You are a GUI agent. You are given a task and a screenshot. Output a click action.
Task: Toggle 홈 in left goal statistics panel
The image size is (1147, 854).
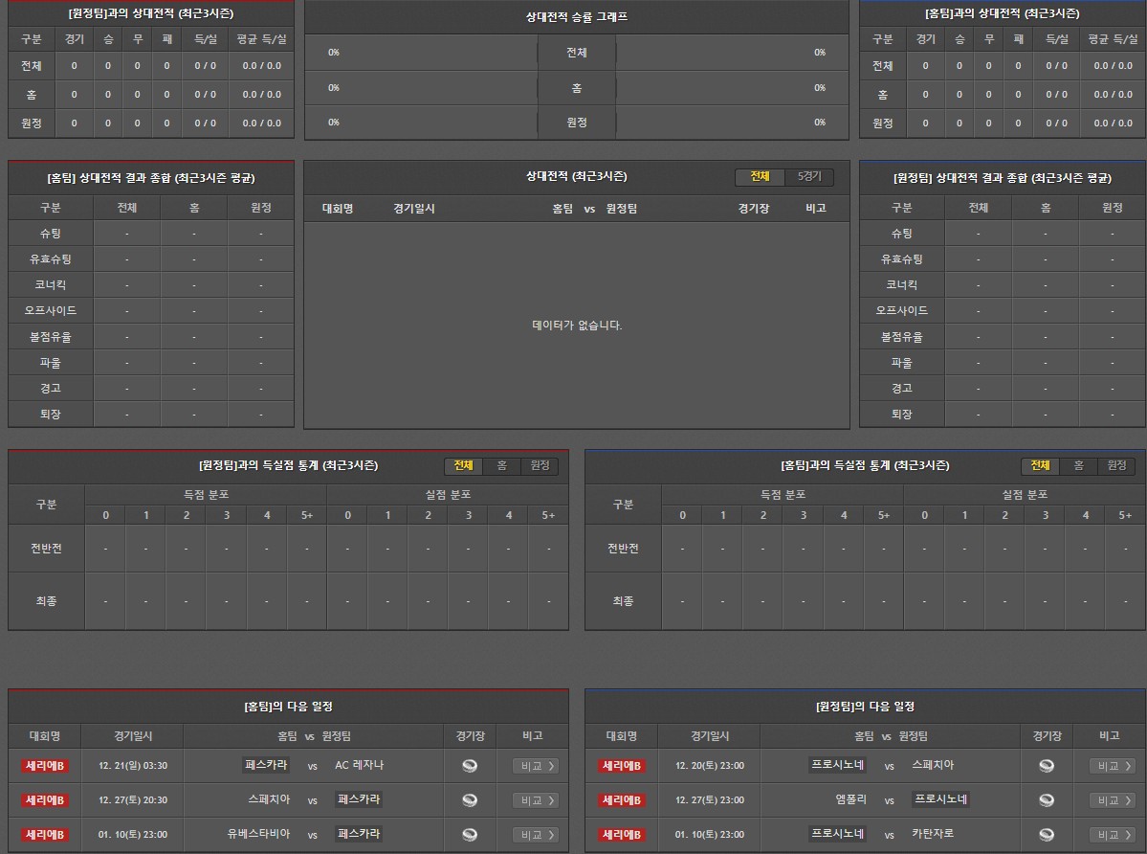pyautogui.click(x=501, y=465)
